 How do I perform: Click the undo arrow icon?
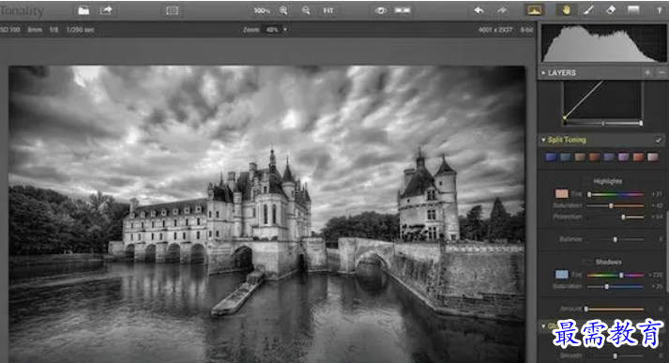(479, 10)
